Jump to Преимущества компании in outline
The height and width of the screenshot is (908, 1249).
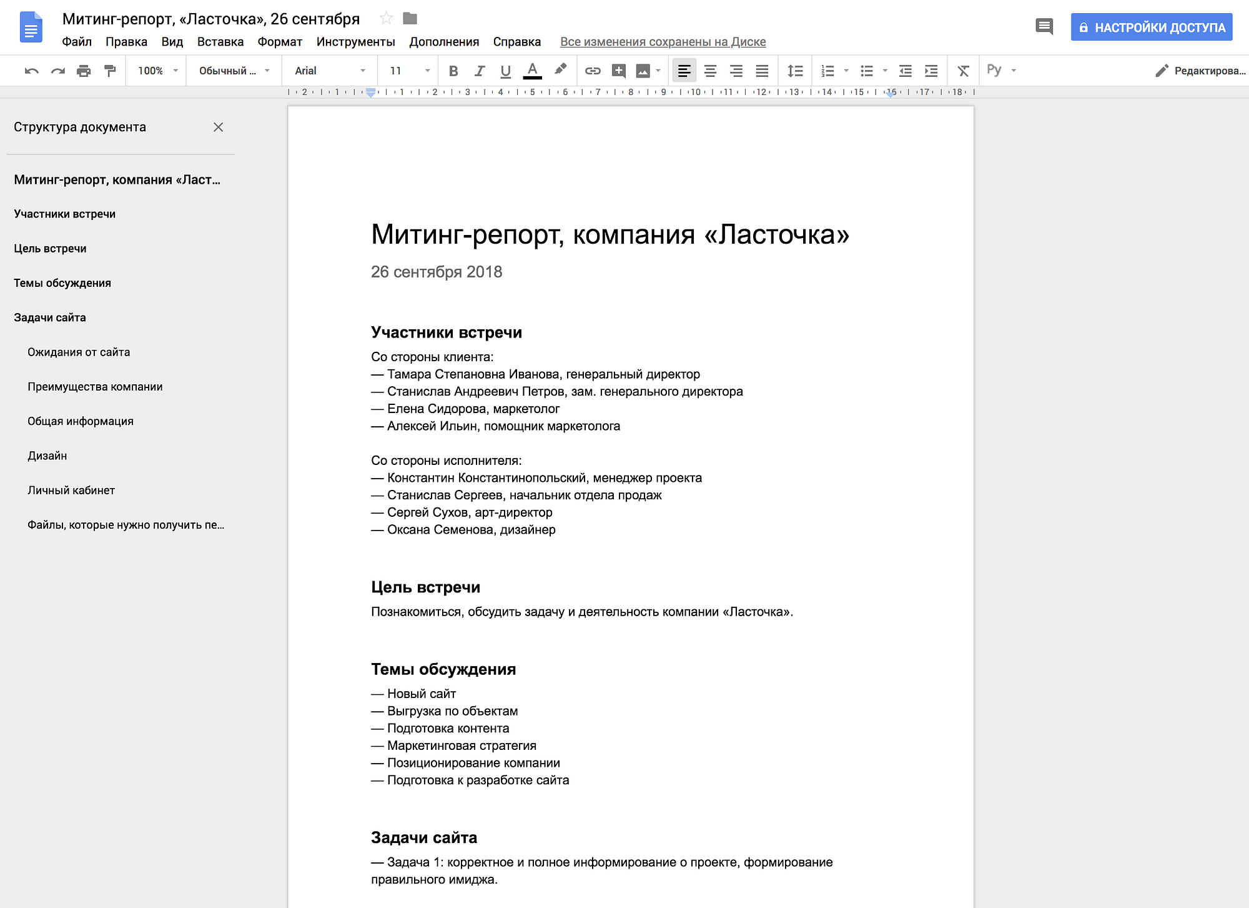tap(95, 387)
